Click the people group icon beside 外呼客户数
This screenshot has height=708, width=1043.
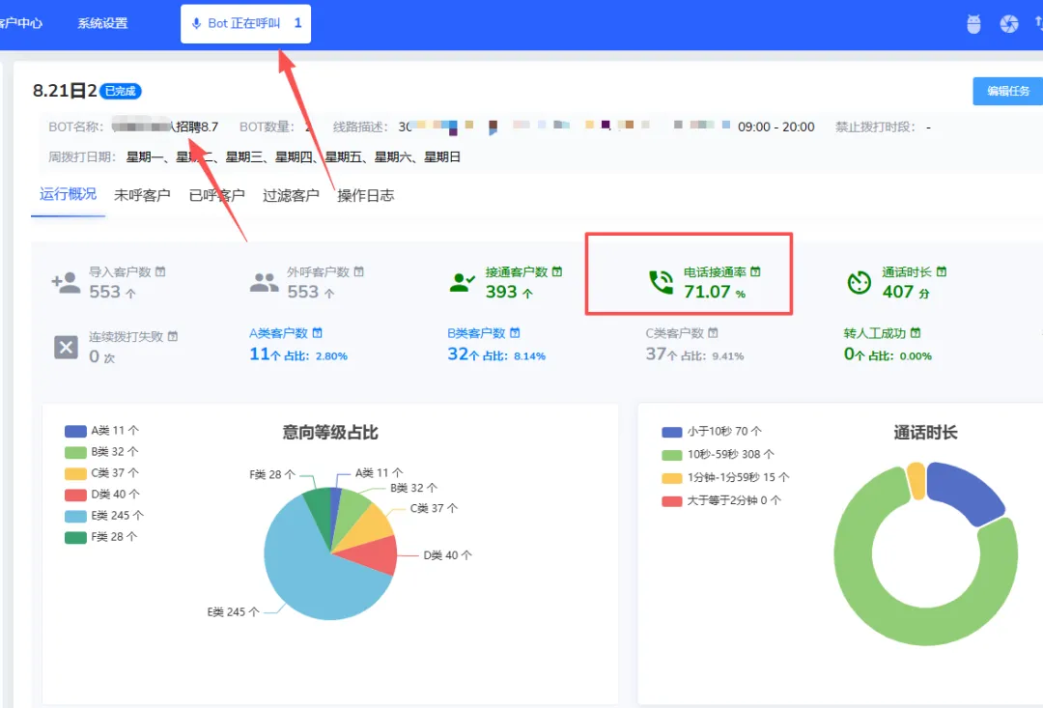pyautogui.click(x=264, y=280)
